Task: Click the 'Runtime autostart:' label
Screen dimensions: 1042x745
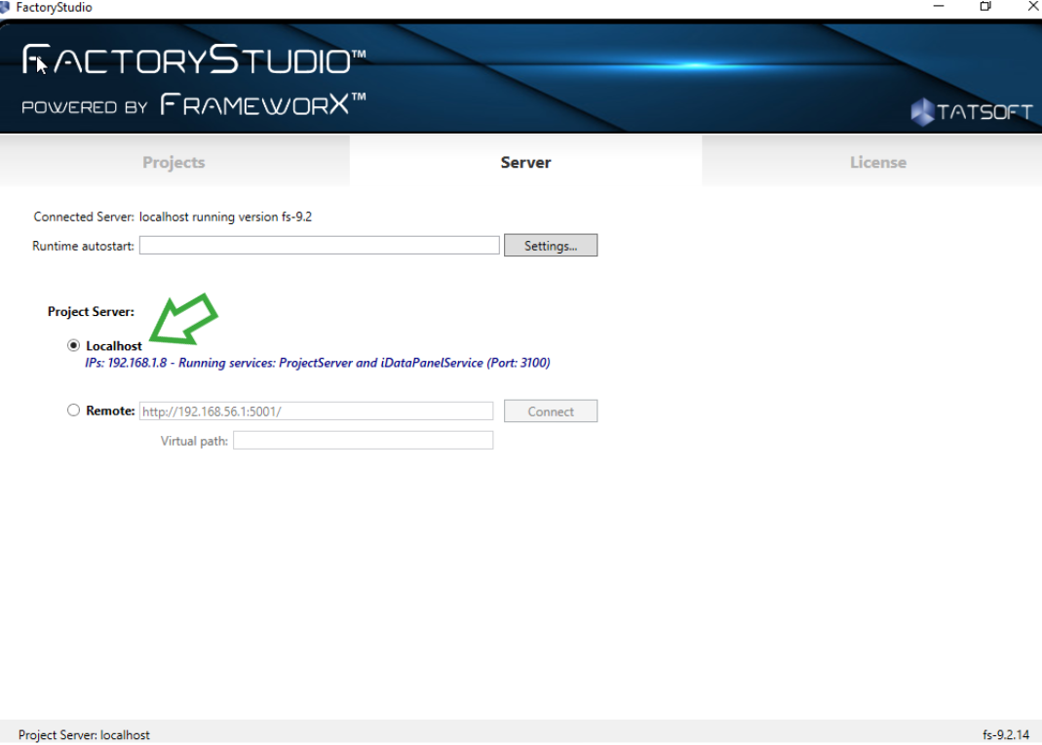Action: click(83, 246)
